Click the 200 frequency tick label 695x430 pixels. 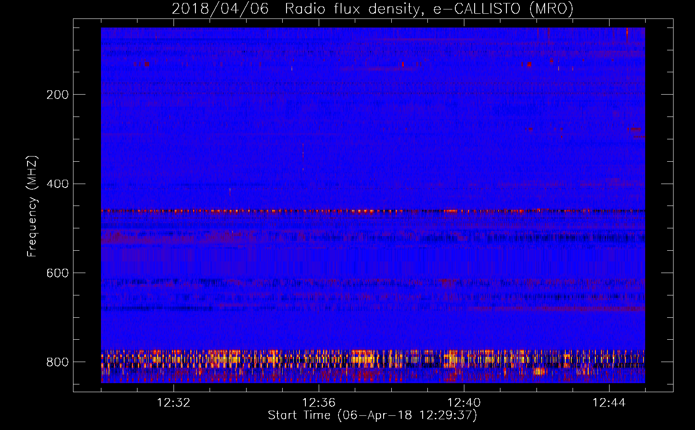pyautogui.click(x=58, y=95)
